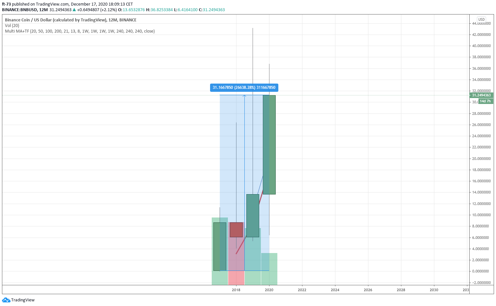Click the red 2018 candle body
The height and width of the screenshot is (306, 496).
pos(236,230)
